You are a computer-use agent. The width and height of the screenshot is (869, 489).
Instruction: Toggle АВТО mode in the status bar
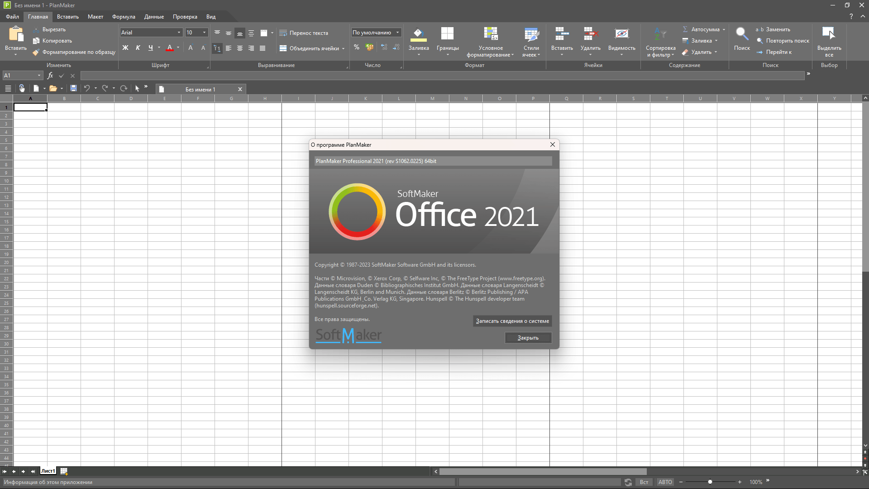click(x=665, y=482)
